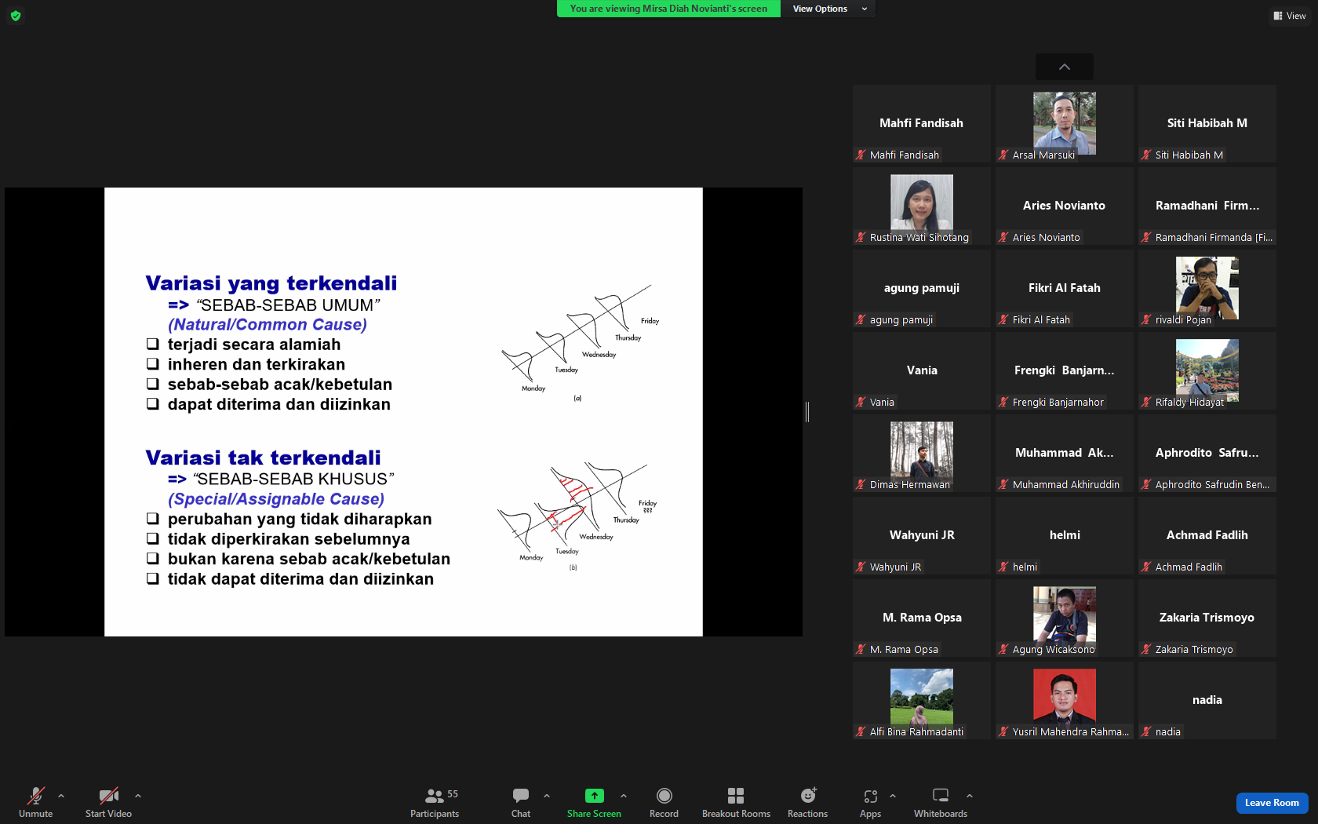Click the Frengki Banjarnahor participant tile
Viewport: 1318px width, 824px height.
tap(1065, 370)
